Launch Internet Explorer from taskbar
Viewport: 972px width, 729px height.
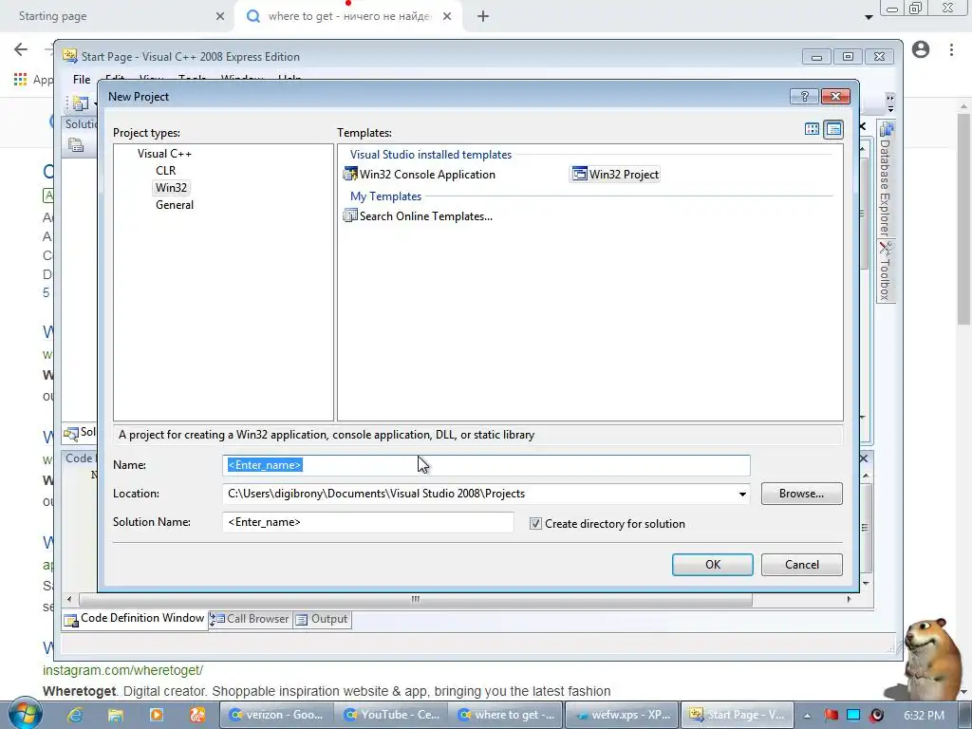tap(75, 715)
